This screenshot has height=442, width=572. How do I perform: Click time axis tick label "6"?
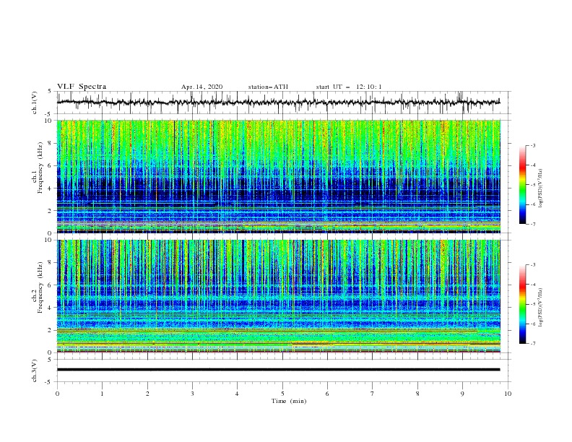327,394
